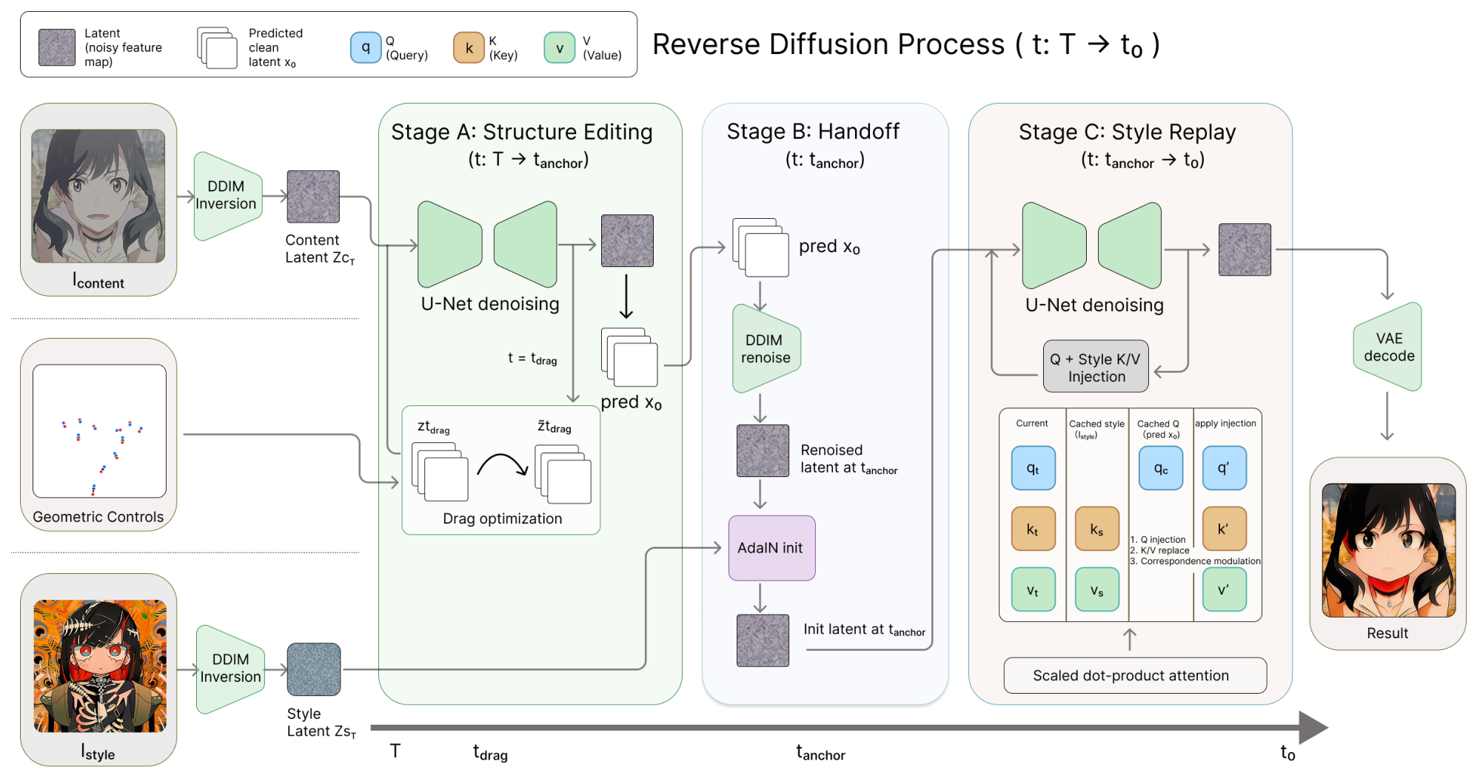Click the Stage A U-Net encoder trapezoid

point(449,244)
